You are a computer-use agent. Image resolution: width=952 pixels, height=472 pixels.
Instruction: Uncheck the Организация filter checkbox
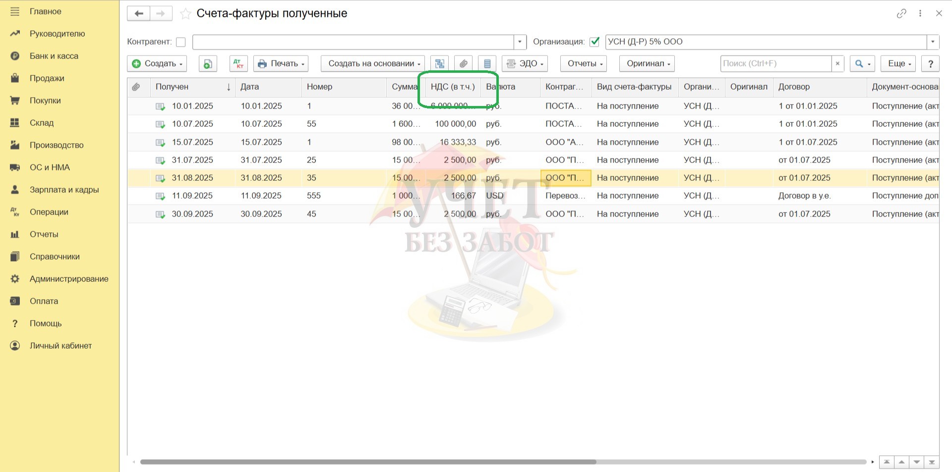click(595, 42)
